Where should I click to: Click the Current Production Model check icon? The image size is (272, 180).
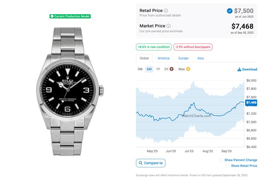pos(52,16)
